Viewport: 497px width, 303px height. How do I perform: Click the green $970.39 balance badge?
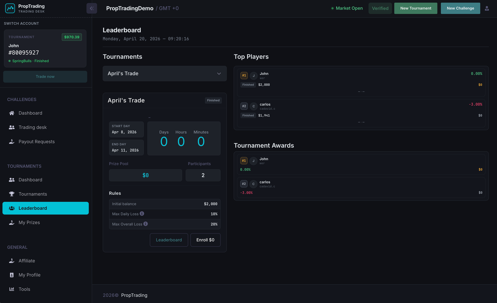(72, 37)
